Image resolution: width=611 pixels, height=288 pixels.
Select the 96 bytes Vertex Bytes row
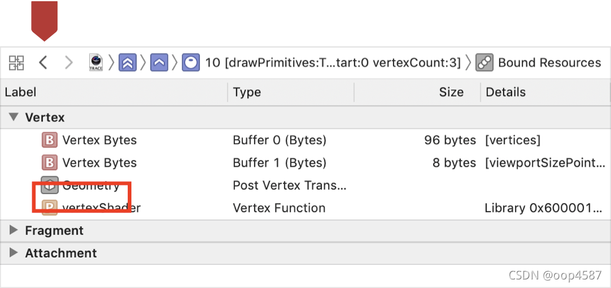(x=305, y=140)
